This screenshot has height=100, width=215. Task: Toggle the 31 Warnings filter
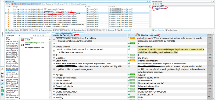[24, 4]
